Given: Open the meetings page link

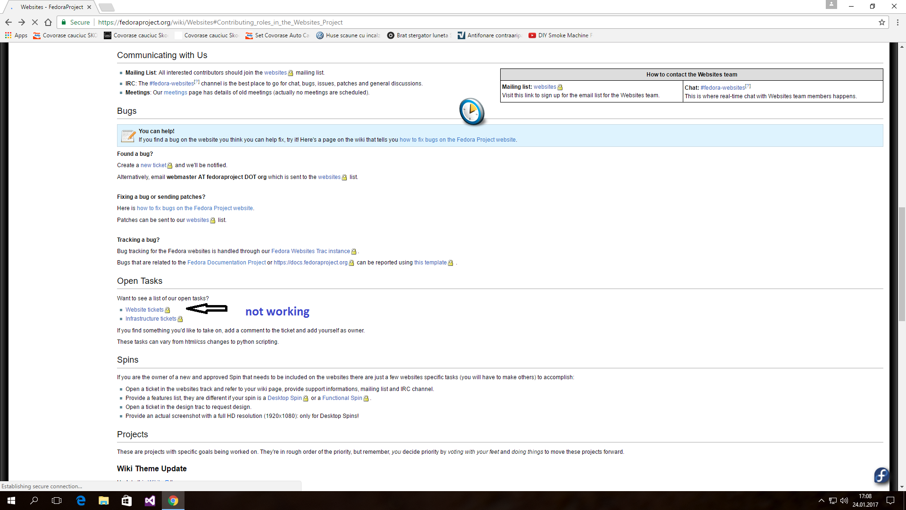Looking at the screenshot, I should [176, 93].
